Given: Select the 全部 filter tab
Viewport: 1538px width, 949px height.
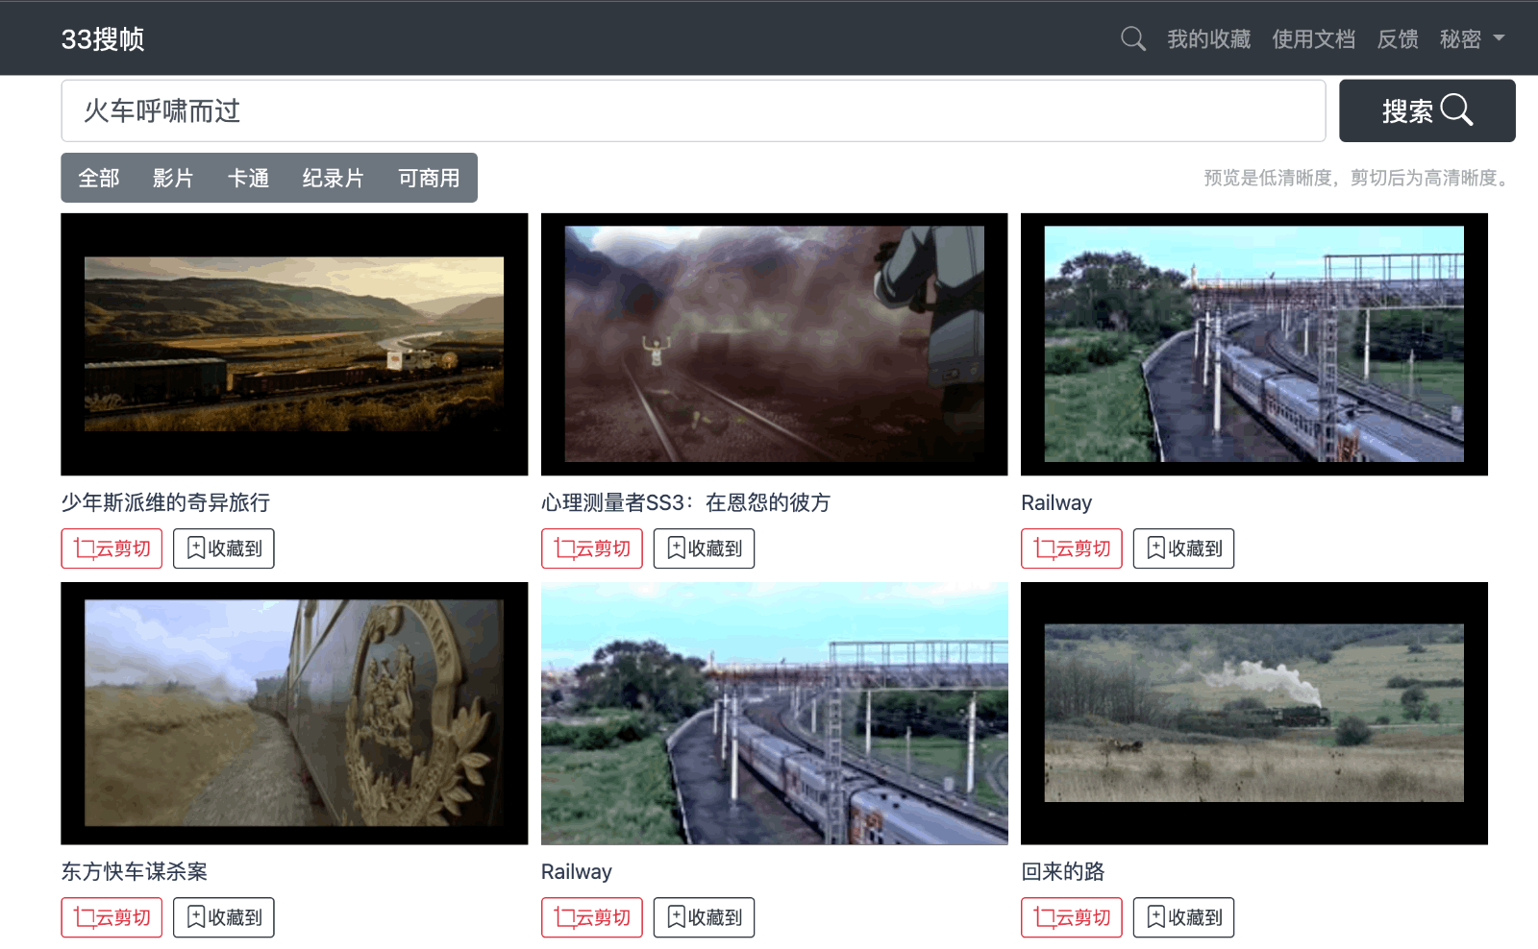Looking at the screenshot, I should point(99,178).
